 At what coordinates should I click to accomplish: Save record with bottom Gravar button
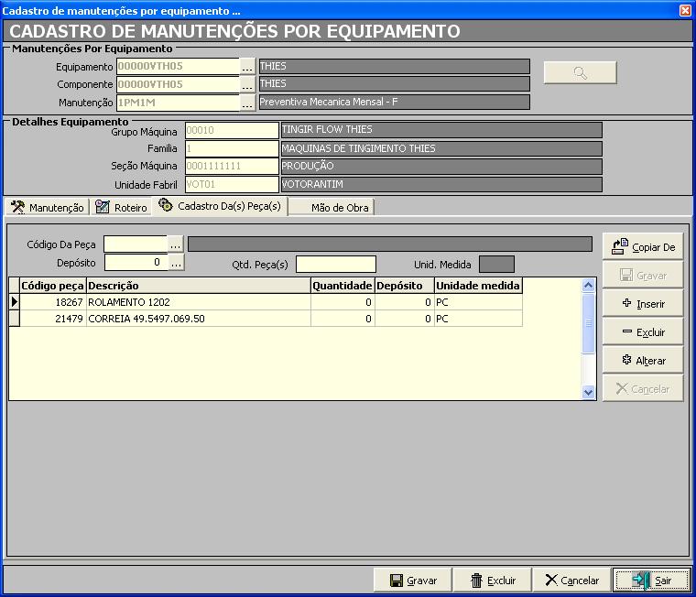click(x=414, y=581)
